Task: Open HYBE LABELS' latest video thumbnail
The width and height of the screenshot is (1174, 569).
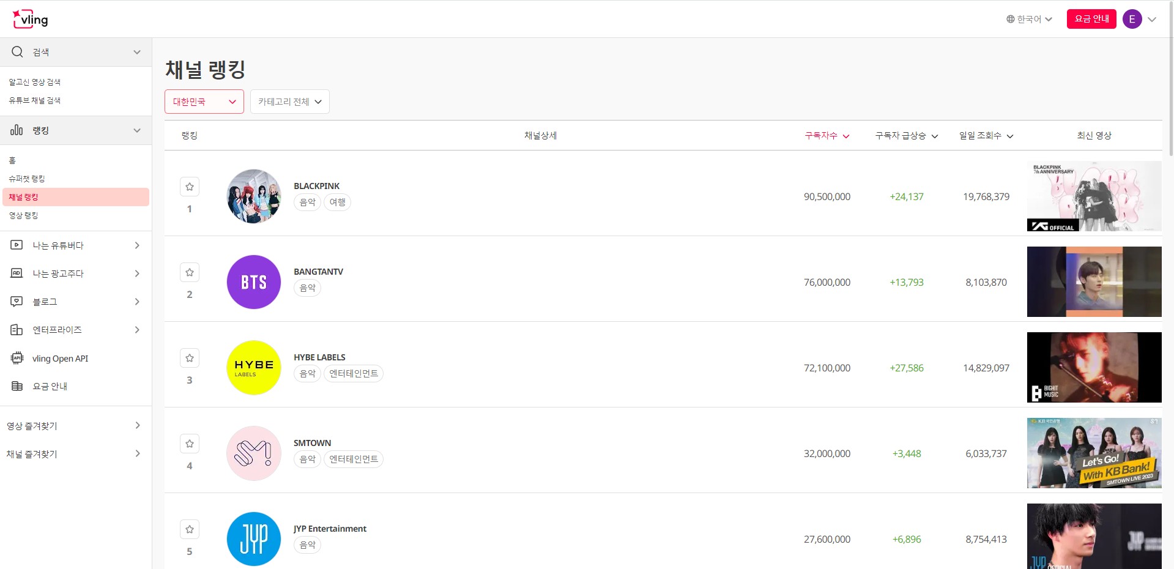Action: pos(1094,368)
